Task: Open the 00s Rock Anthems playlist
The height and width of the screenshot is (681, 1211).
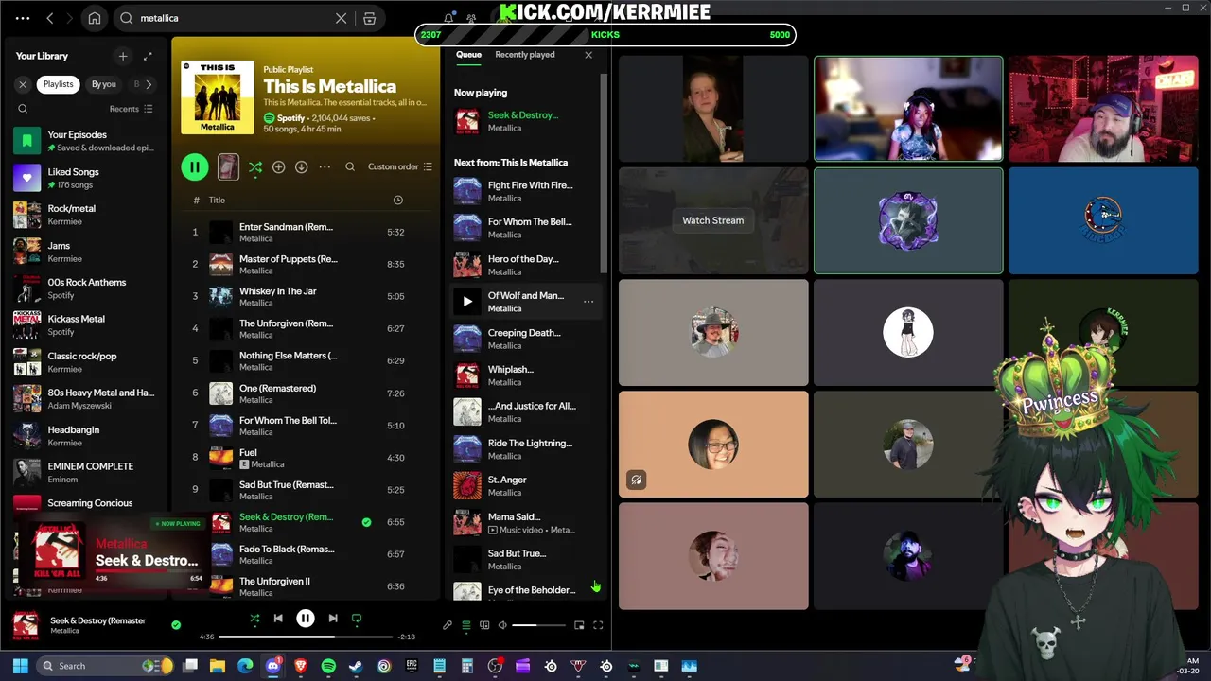Action: 85,288
